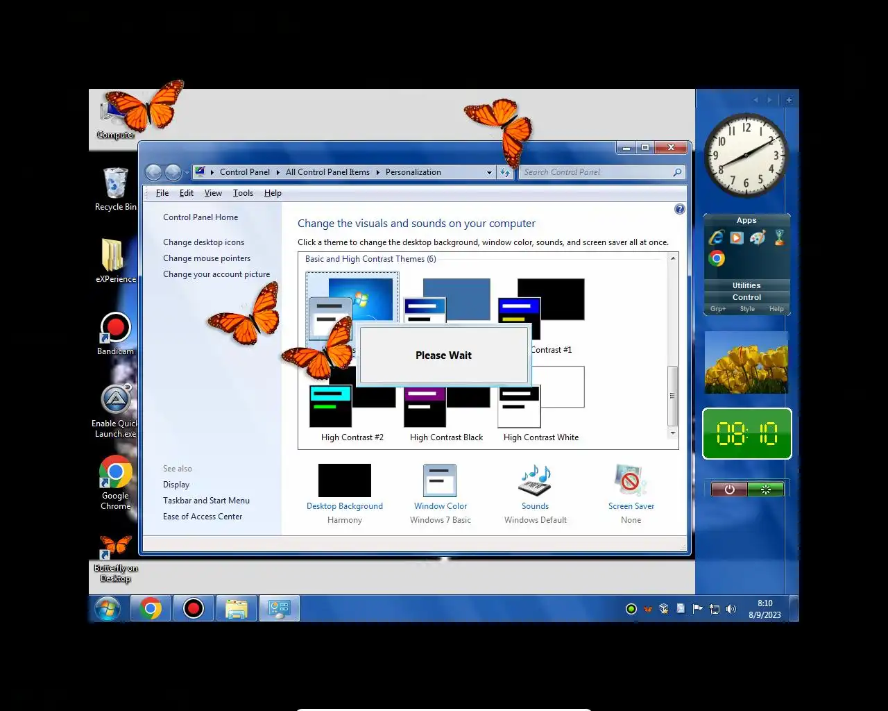The image size is (888, 711).
Task: Click the Control Panel taskbar button
Action: 280,609
